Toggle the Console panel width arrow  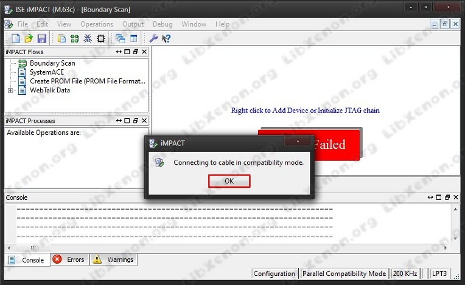[430, 197]
